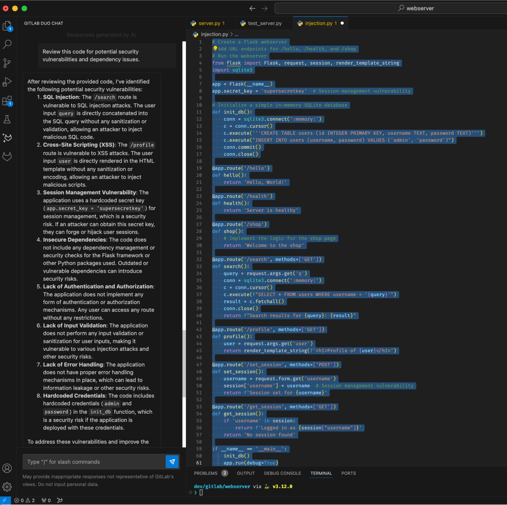Click the lightbulb code action on line 2
507x505 pixels.
coord(215,48)
